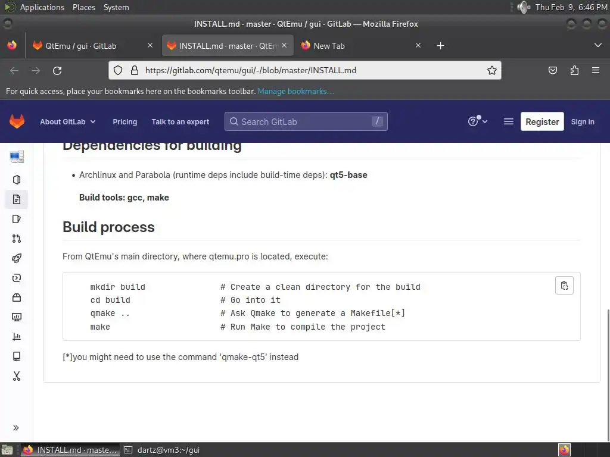Open Firefox View pinned icon

coord(12,45)
